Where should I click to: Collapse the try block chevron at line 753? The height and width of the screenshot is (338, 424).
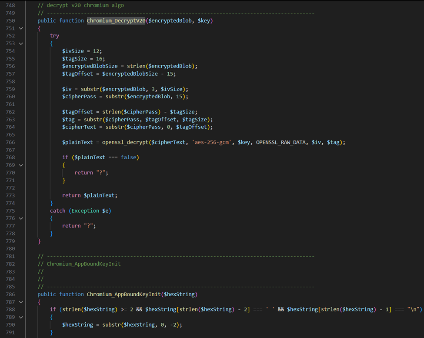point(21,43)
